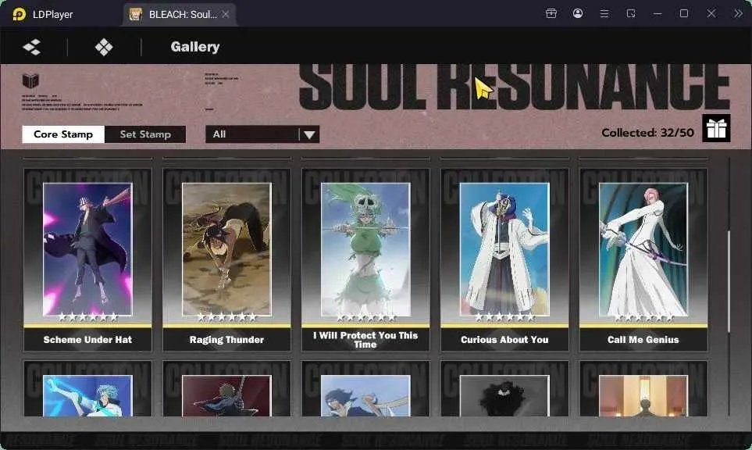
Task: Open the Curious About You stamp card
Action: [x=504, y=259]
